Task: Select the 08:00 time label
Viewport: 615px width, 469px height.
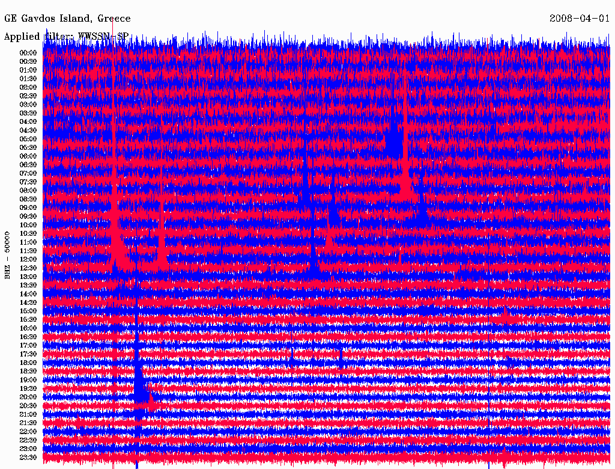Action: 28,191
